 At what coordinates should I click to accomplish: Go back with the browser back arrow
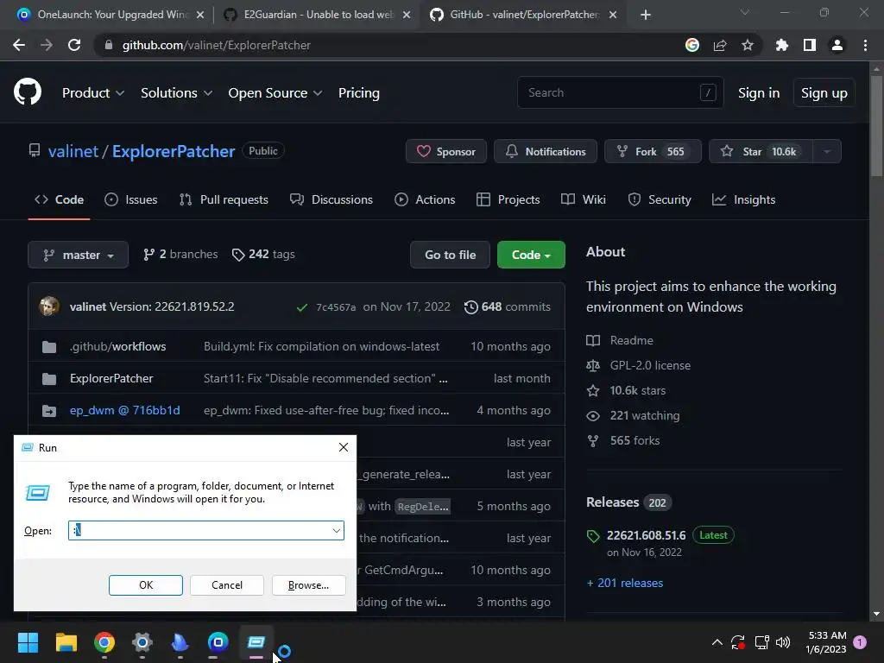(x=19, y=45)
